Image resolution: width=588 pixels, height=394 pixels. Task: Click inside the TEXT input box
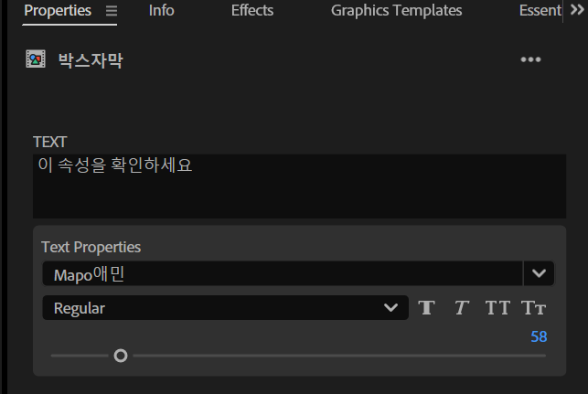(299, 186)
